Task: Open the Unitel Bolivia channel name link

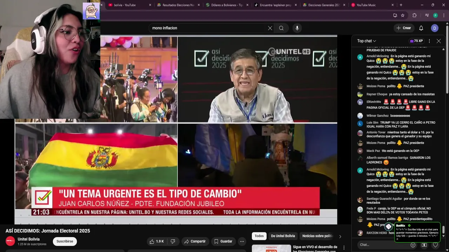Action: click(29, 239)
